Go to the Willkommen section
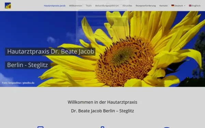Screen dimensions: 205x128 (76, 5)
